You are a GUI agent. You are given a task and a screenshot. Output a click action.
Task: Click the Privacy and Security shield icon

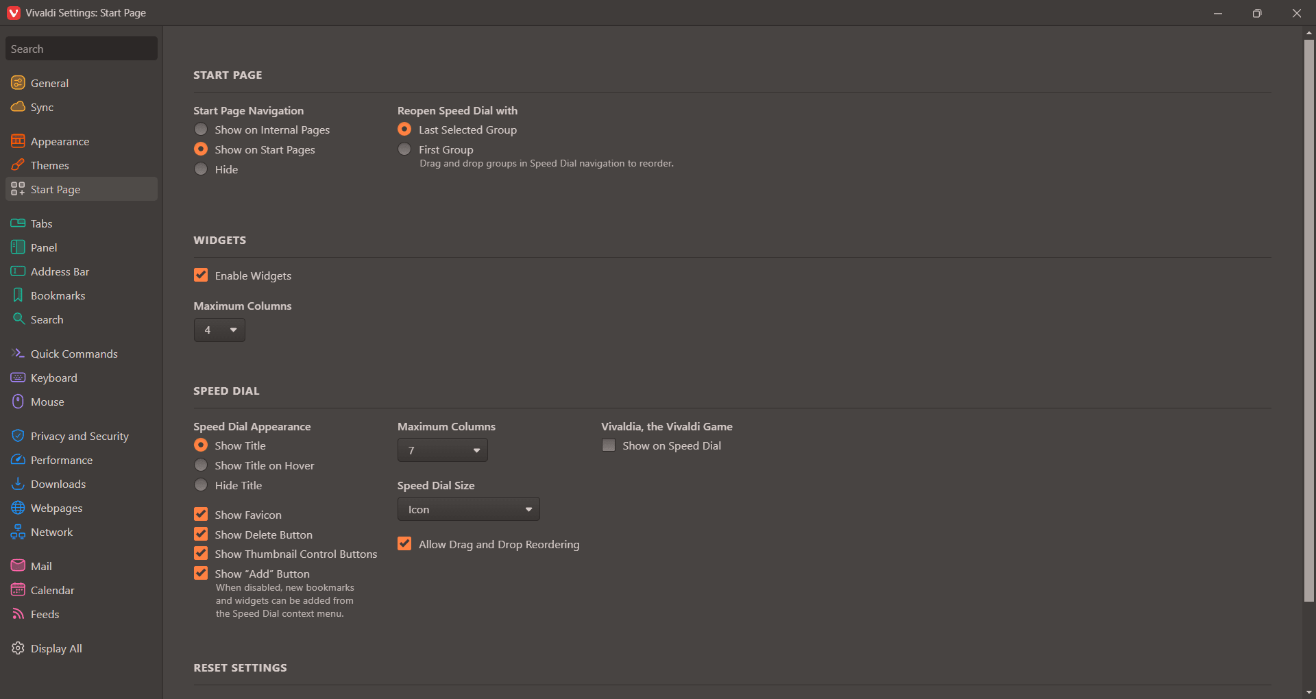[18, 436]
